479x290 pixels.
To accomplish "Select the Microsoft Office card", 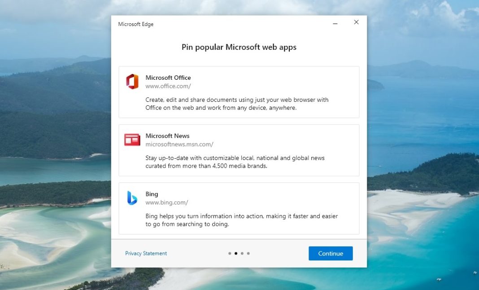I will pyautogui.click(x=239, y=91).
